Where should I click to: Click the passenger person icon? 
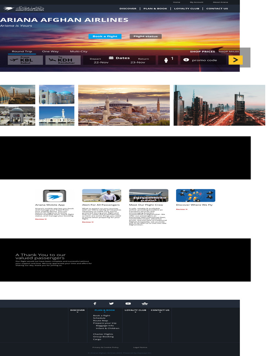click(x=166, y=60)
